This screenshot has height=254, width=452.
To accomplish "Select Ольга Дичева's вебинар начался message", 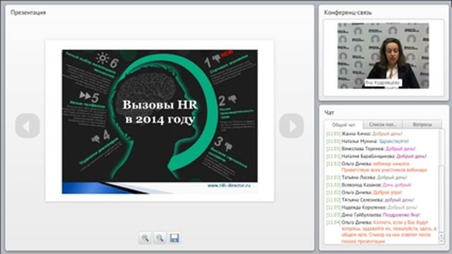I will coord(376,167).
